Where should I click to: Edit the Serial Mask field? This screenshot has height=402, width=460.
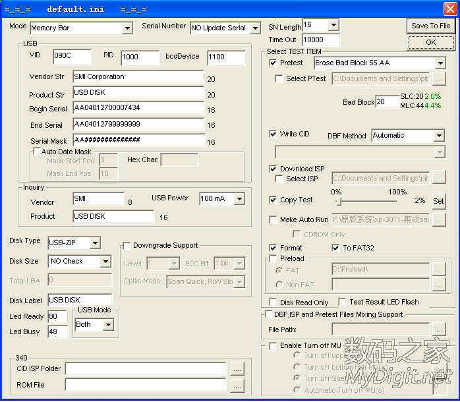tap(139, 140)
